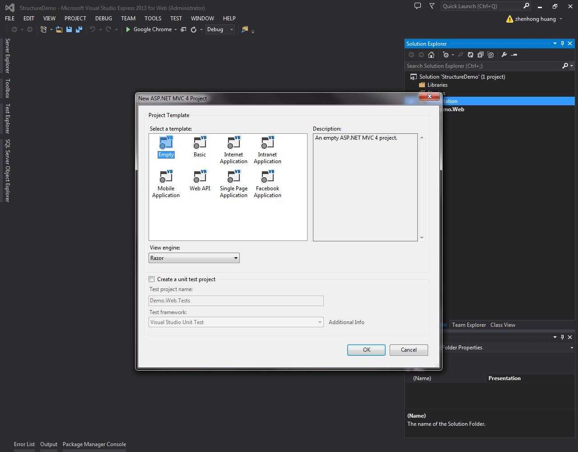The width and height of the screenshot is (578, 452).
Task: Pin the Solution Explorer panel
Action: pyautogui.click(x=562, y=43)
